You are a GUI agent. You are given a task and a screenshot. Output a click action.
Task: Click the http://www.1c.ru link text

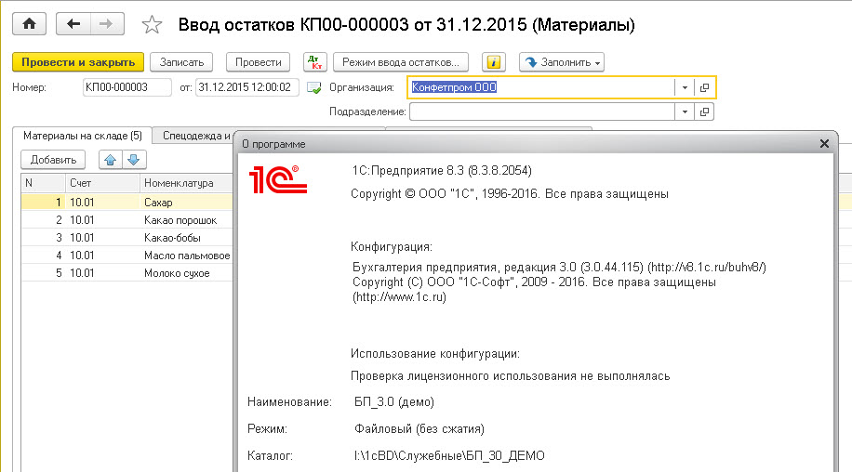pyautogui.click(x=399, y=297)
